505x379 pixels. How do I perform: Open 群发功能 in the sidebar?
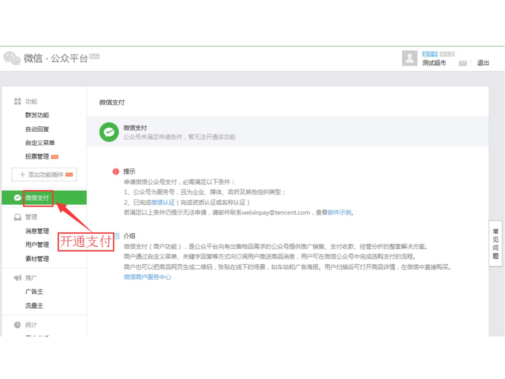(x=37, y=115)
